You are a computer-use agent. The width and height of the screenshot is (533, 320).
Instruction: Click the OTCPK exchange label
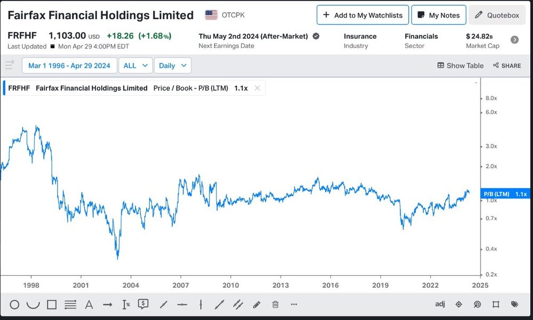tap(233, 15)
